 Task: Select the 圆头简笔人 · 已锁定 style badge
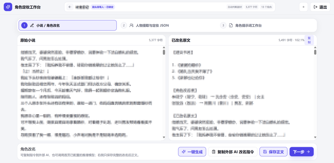click(103, 7)
